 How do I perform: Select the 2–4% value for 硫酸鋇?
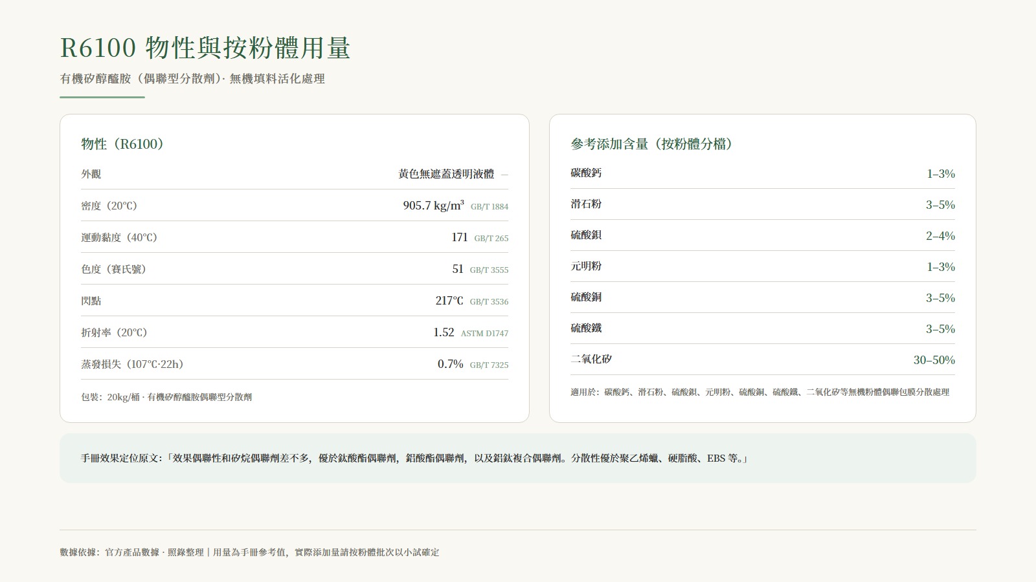(940, 235)
